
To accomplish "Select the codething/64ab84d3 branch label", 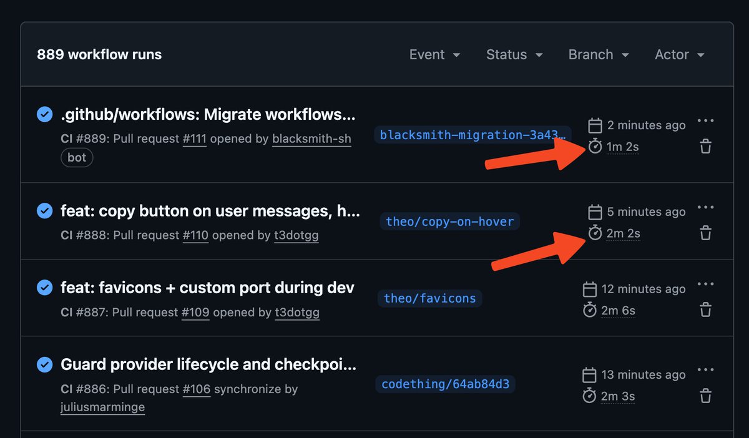I will click(x=445, y=384).
